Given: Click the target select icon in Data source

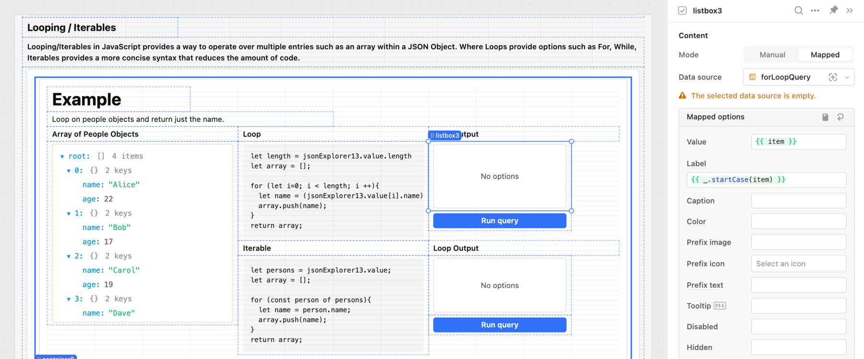Looking at the screenshot, I should pos(833,77).
